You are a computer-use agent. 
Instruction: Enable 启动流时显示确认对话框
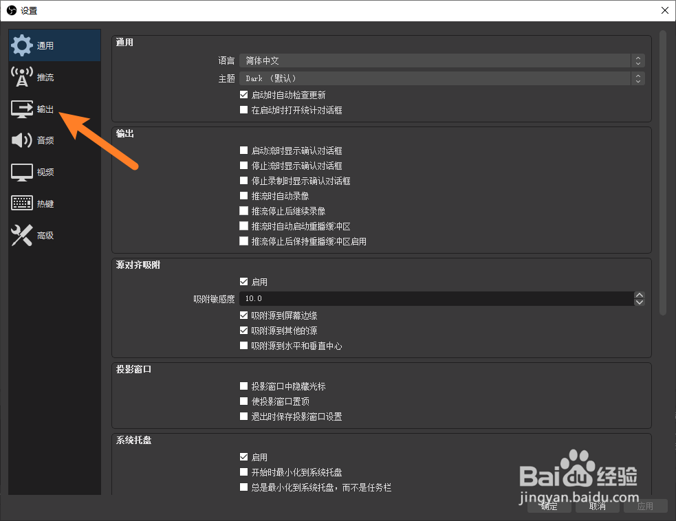click(x=243, y=151)
